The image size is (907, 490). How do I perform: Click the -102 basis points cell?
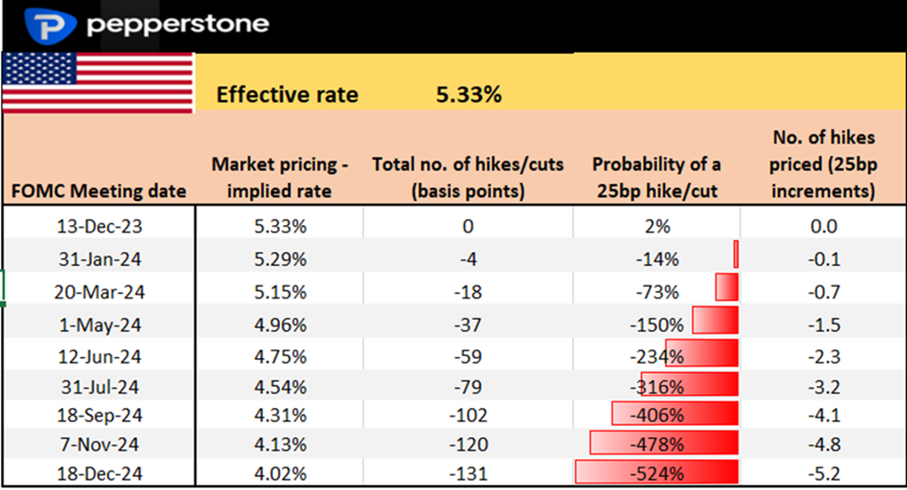(x=468, y=415)
